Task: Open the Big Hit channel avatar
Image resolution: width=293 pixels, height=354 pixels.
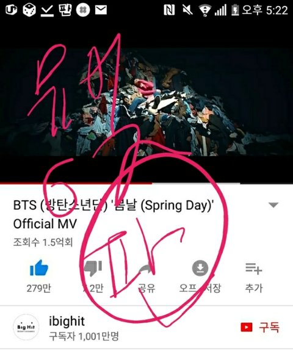Action: pos(26,327)
